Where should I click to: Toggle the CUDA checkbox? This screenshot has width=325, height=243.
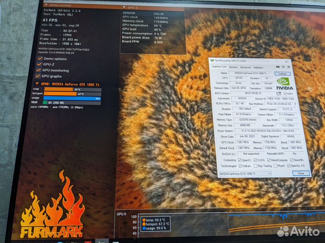tap(255, 160)
